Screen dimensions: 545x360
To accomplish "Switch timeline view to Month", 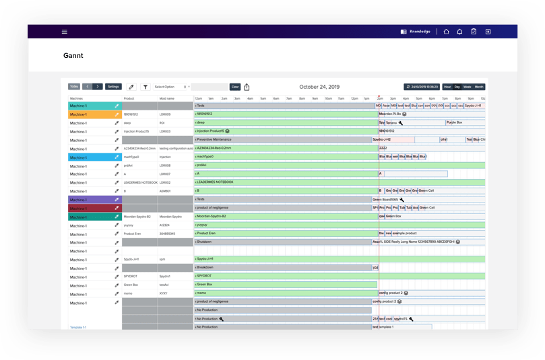I will 479,87.
